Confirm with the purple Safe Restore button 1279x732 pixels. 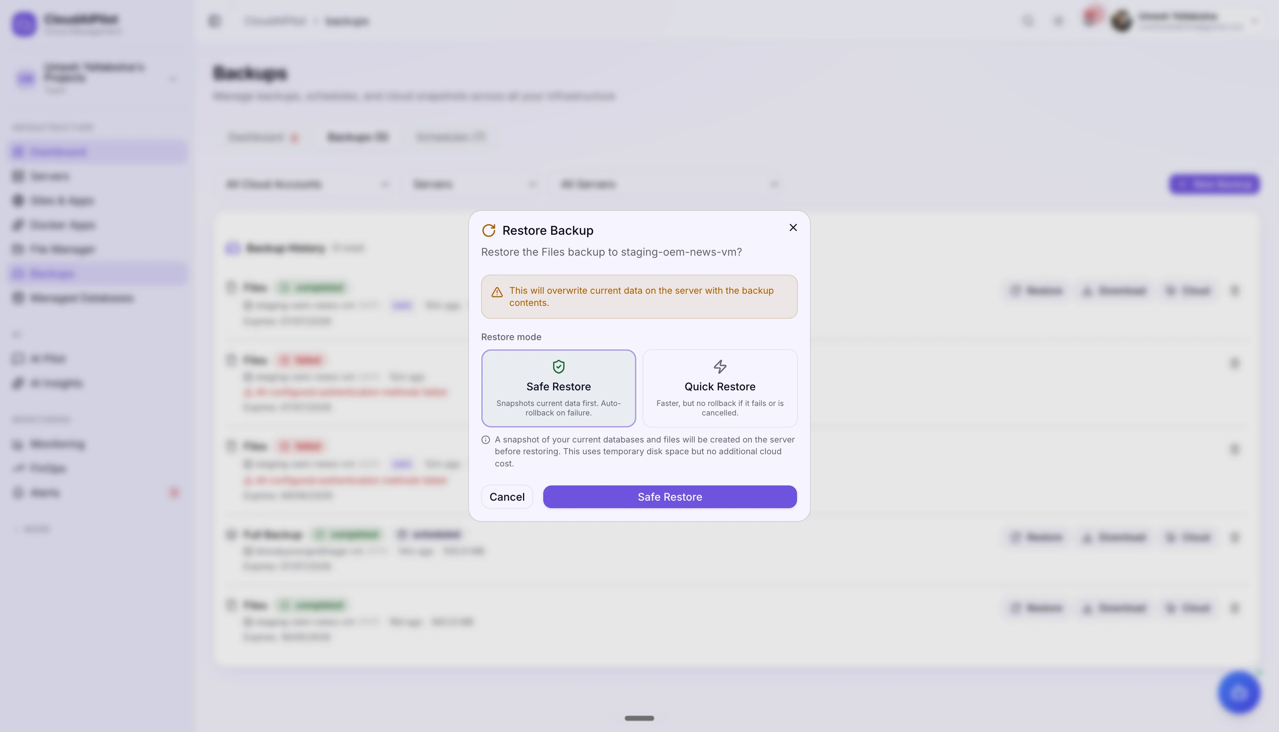[x=670, y=497]
